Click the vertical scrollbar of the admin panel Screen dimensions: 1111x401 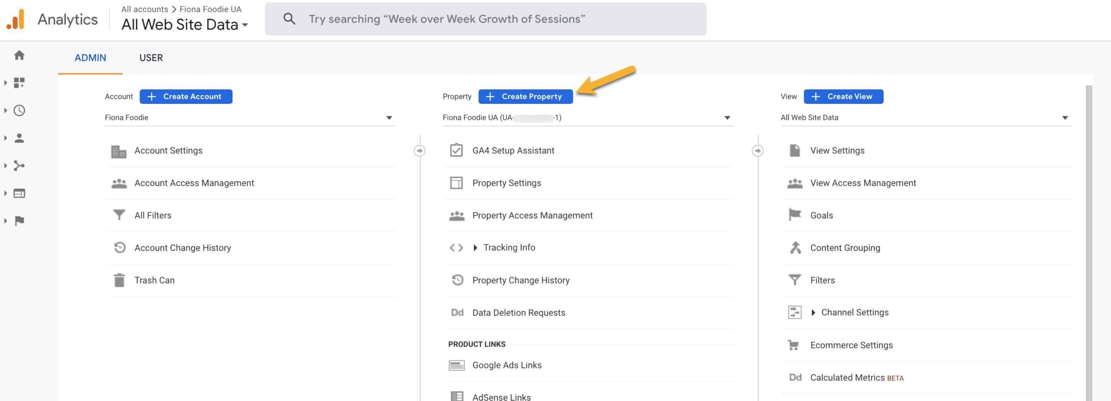click(1089, 243)
